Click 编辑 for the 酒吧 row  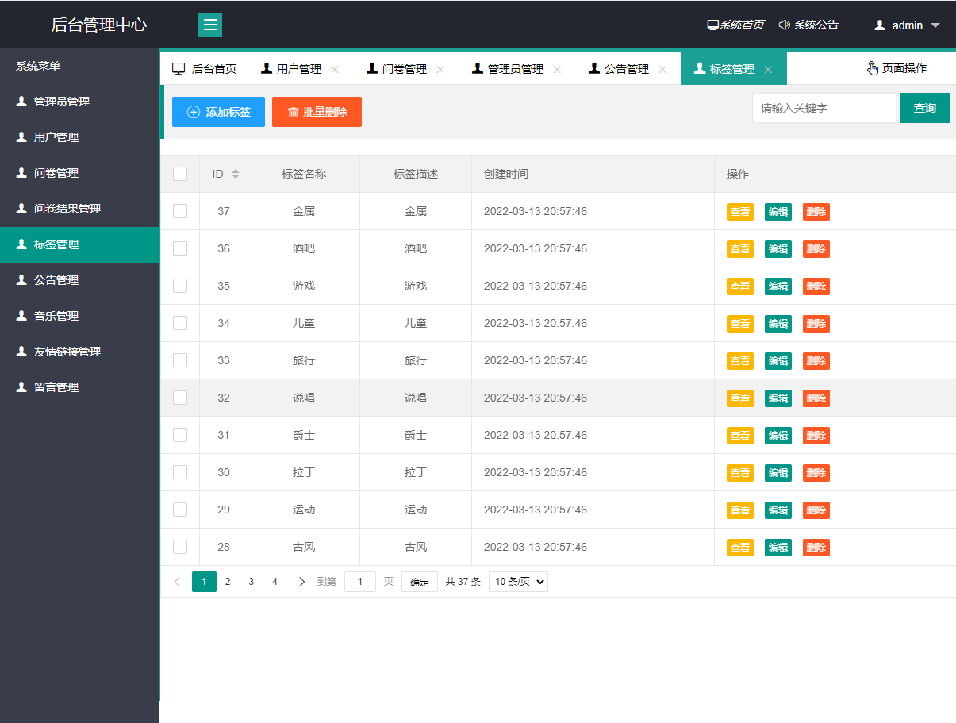pos(778,249)
